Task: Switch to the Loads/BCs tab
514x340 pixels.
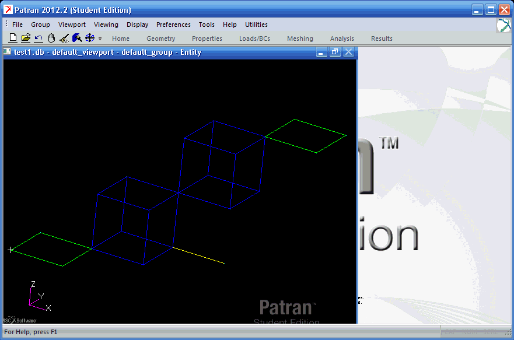Action: click(x=255, y=38)
